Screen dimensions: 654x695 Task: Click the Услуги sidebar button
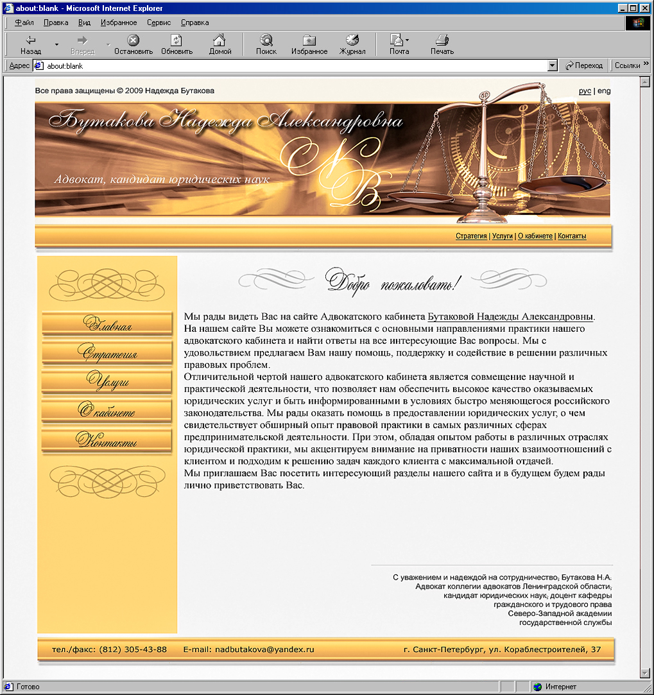coord(107,382)
